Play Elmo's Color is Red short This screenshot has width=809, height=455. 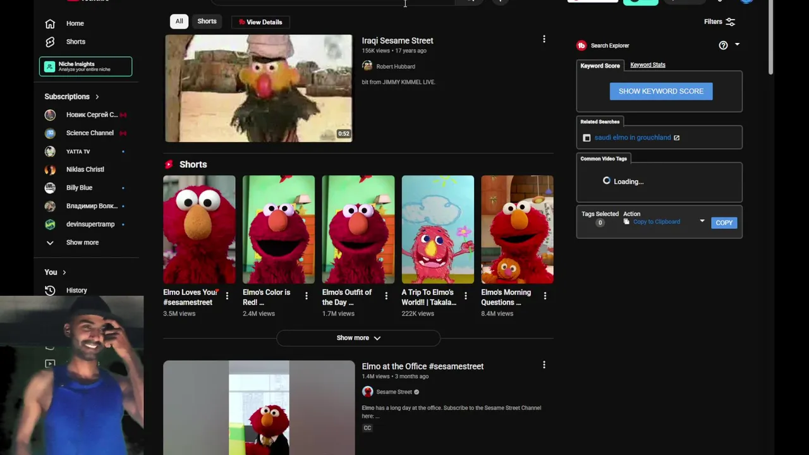point(279,229)
